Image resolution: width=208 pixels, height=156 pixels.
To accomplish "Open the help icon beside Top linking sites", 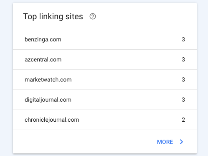I will [93, 16].
